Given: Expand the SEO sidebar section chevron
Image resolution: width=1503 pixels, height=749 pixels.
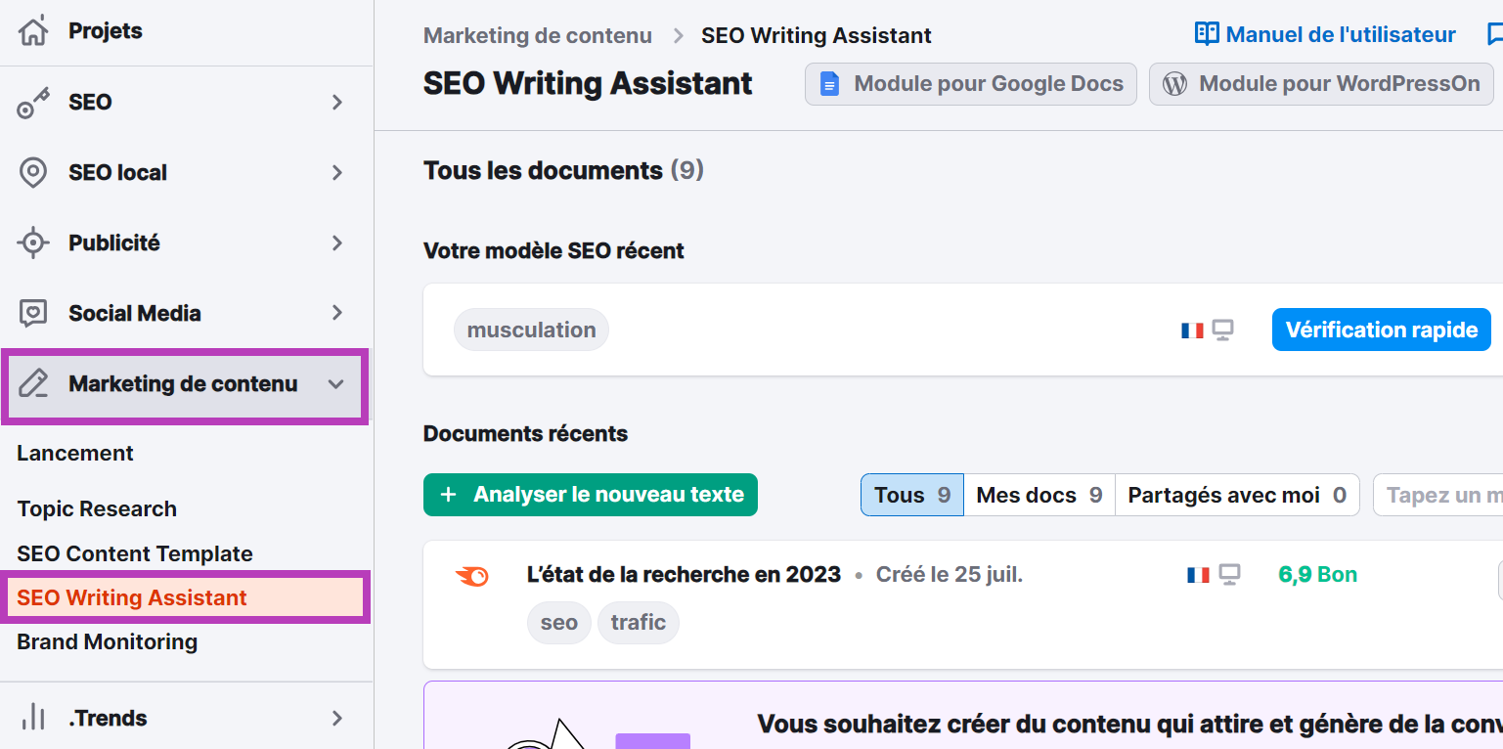Looking at the screenshot, I should coord(337,102).
